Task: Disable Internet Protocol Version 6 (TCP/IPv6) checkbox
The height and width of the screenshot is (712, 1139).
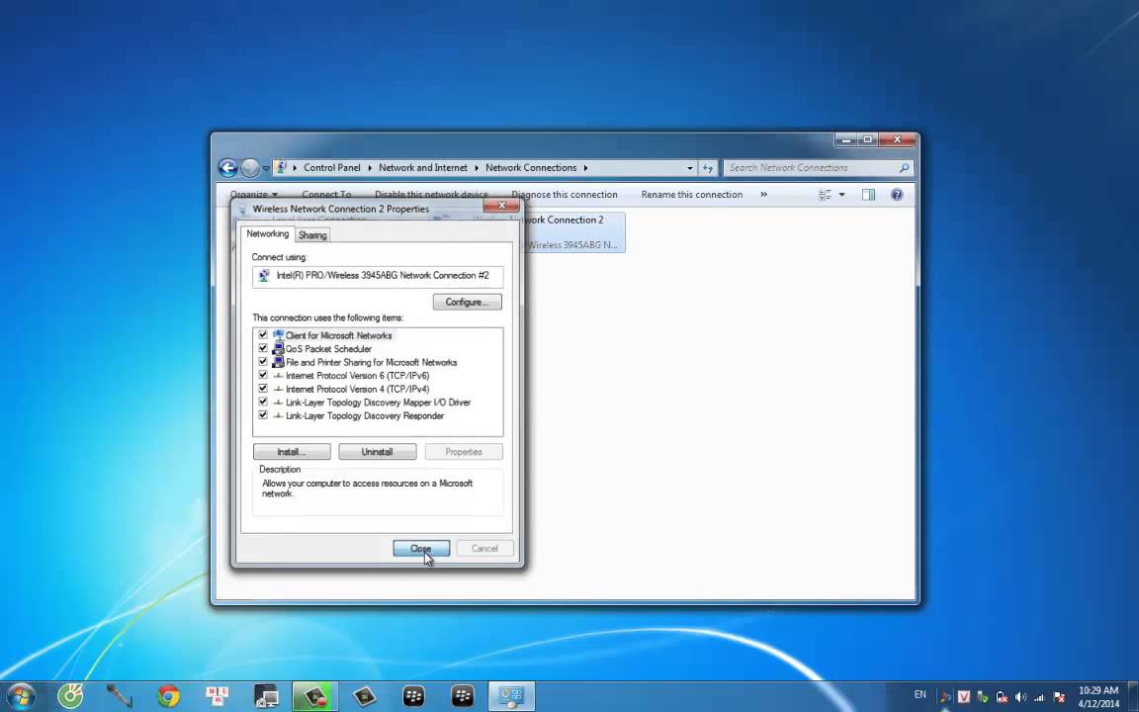Action: (263, 375)
